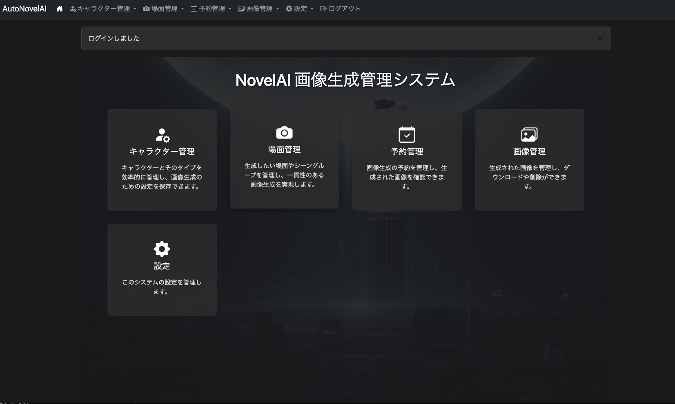The height and width of the screenshot is (404, 675).
Task: Open the 設定 dropdown menu
Action: 299,8
